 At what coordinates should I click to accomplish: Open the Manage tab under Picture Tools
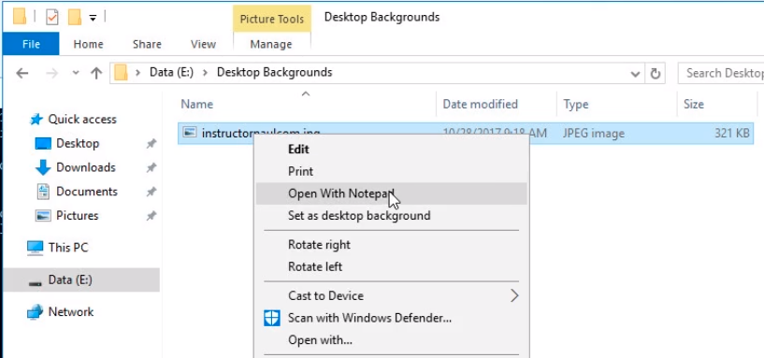click(271, 44)
